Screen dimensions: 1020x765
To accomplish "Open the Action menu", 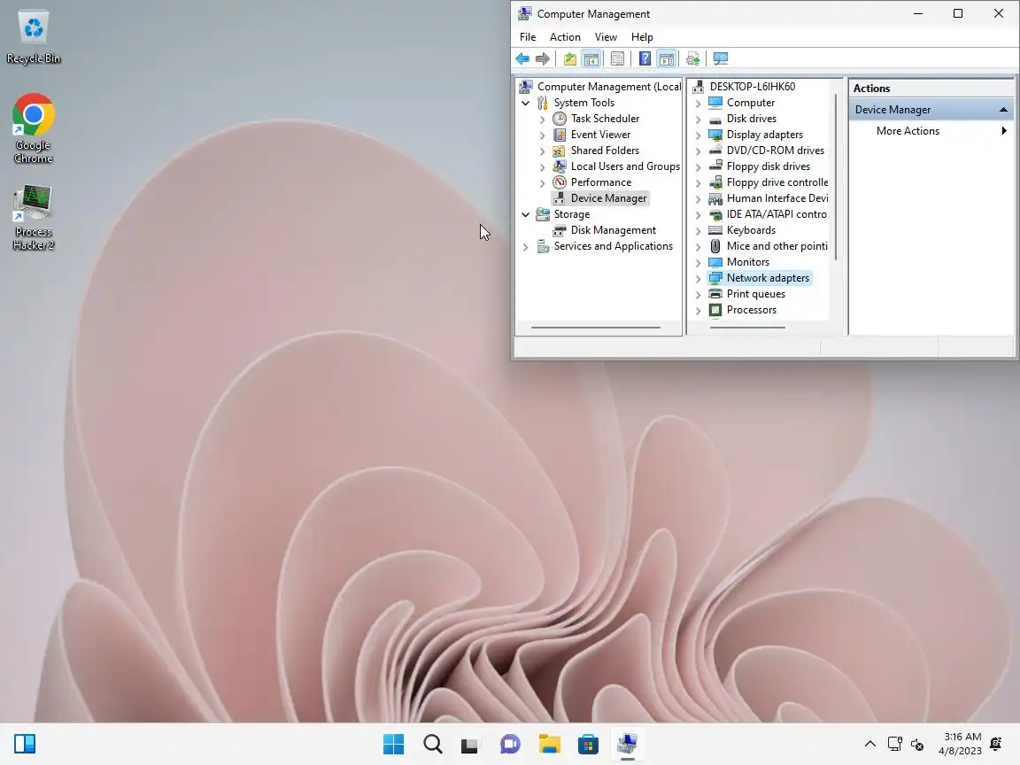I will (x=565, y=37).
